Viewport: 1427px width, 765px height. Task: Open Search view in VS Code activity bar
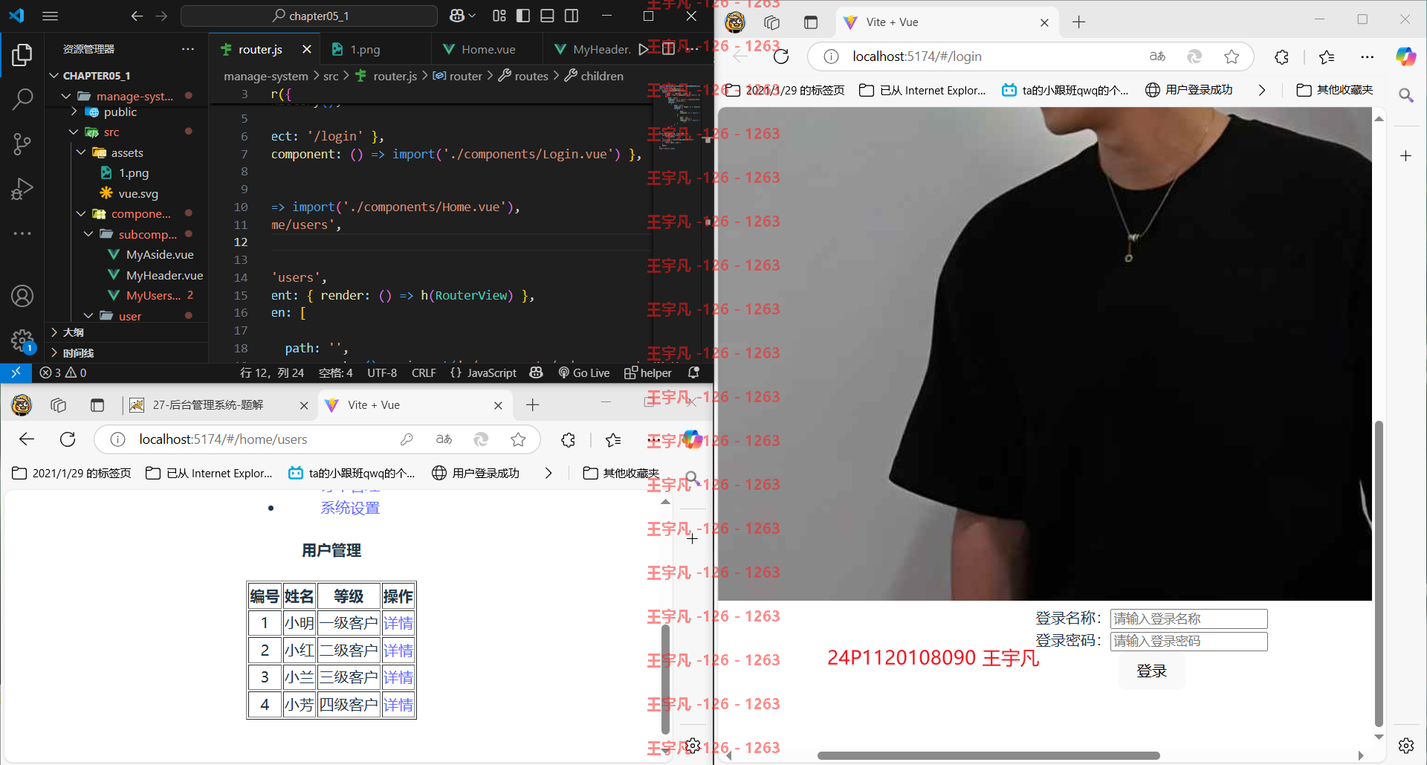coord(22,99)
